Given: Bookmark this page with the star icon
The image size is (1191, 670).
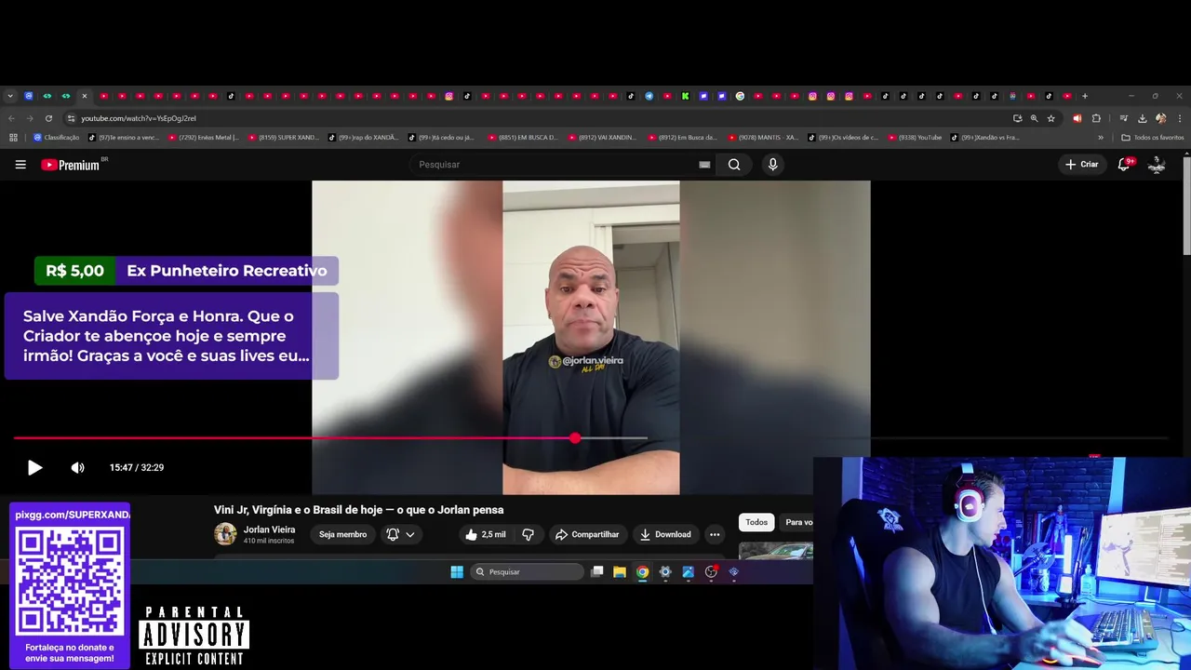Looking at the screenshot, I should coord(1051,118).
